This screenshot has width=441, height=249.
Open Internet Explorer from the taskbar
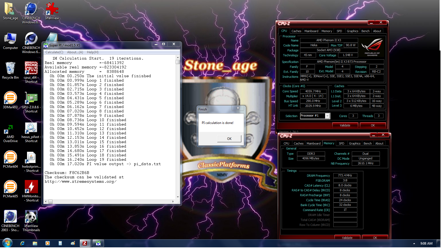coord(22,244)
